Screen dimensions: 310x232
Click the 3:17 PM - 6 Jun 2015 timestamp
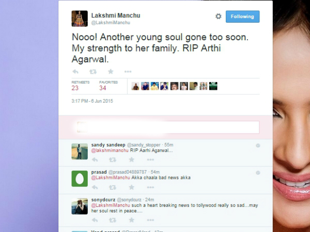click(92, 101)
